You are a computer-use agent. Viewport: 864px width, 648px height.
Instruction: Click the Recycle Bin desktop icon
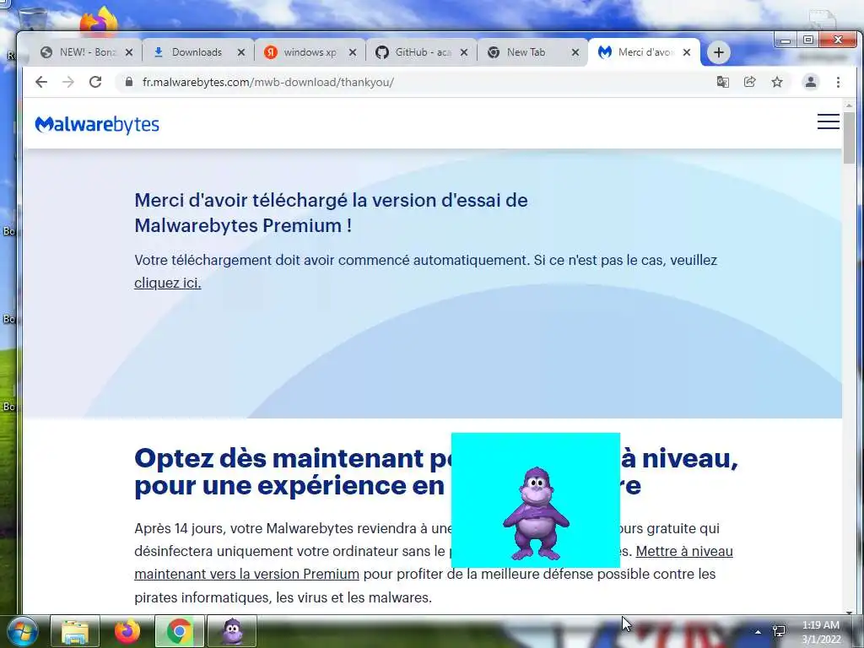point(32,19)
